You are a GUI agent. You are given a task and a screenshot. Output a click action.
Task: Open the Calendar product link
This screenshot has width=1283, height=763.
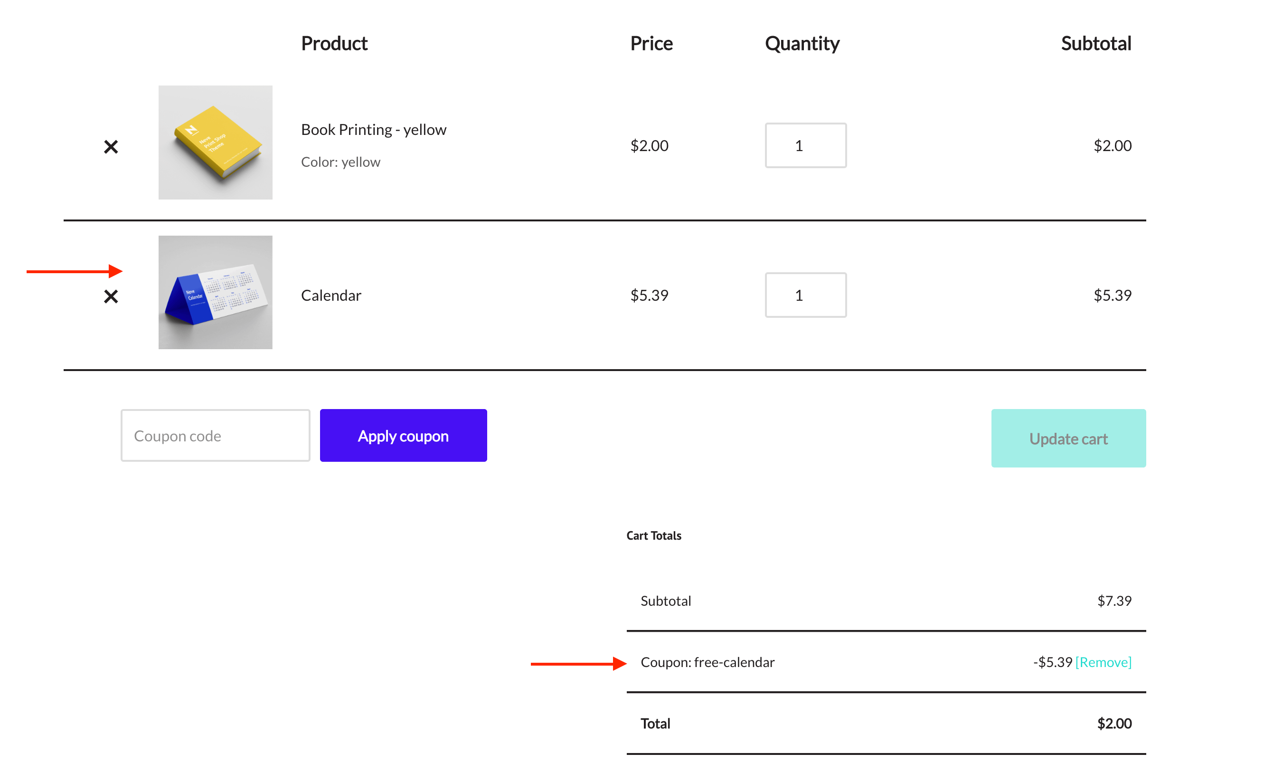331,296
